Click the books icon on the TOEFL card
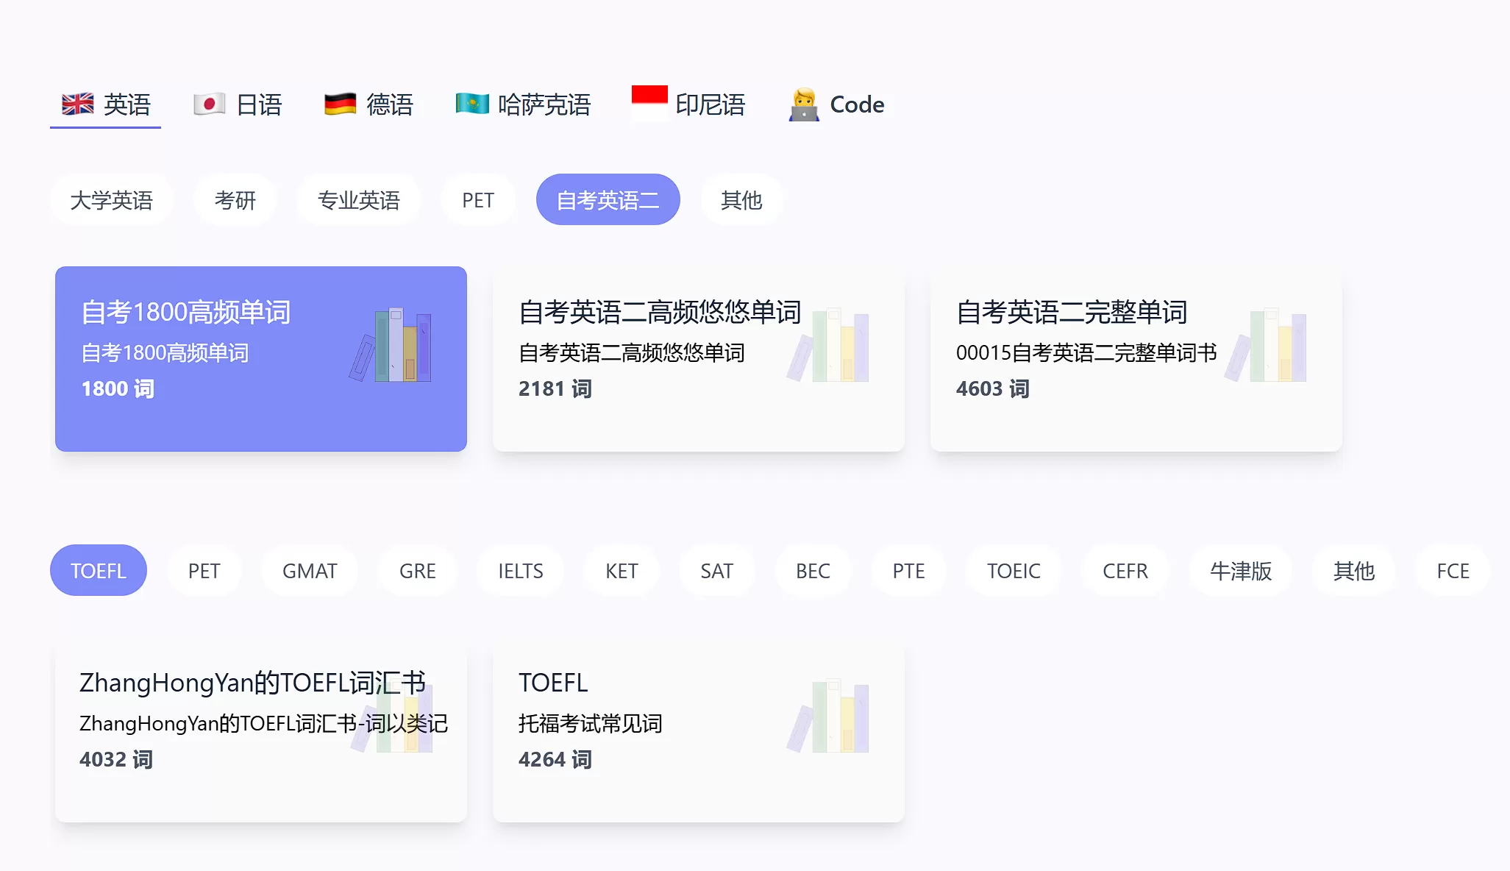Image resolution: width=1510 pixels, height=871 pixels. point(831,714)
